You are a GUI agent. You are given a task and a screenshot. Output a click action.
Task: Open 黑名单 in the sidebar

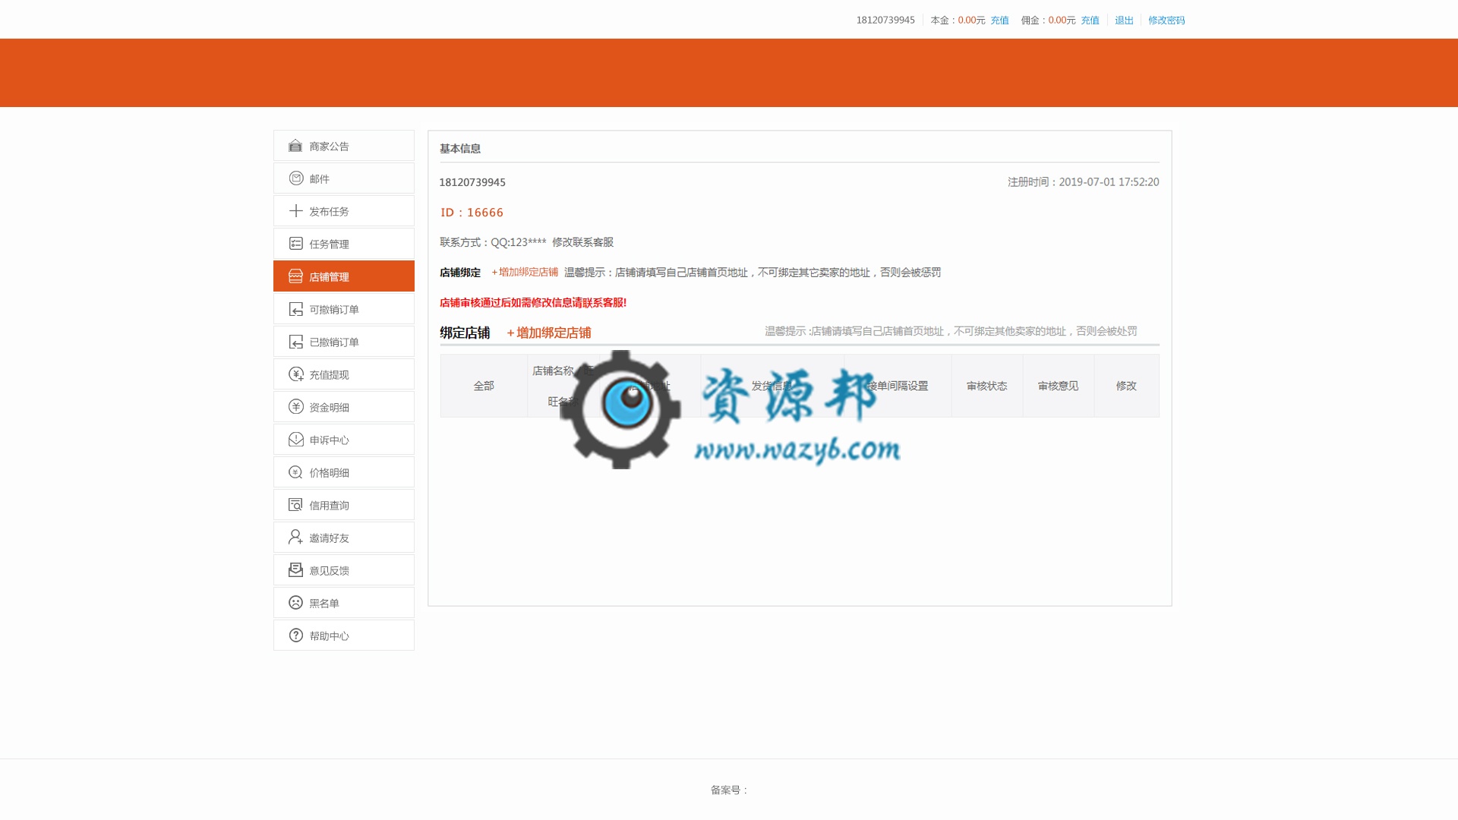(x=344, y=603)
